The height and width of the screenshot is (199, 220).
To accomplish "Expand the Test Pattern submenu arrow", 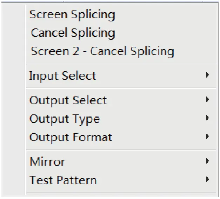I will 208,180.
